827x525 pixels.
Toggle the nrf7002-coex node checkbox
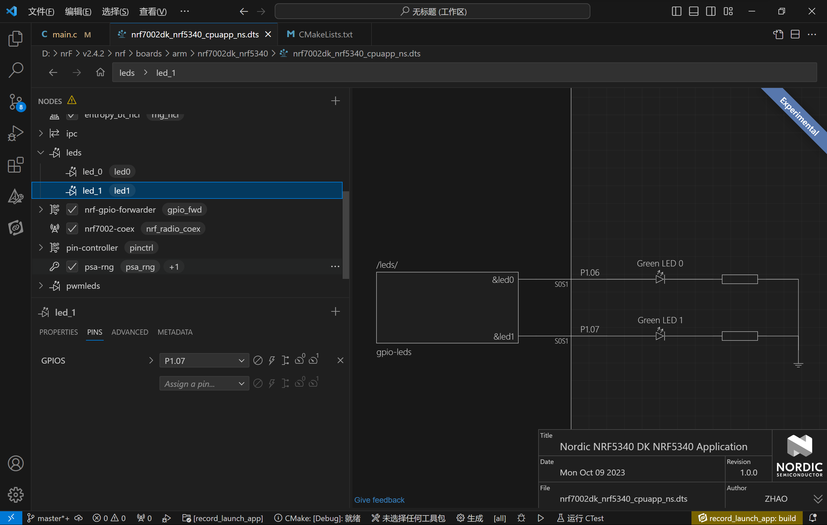click(x=72, y=228)
